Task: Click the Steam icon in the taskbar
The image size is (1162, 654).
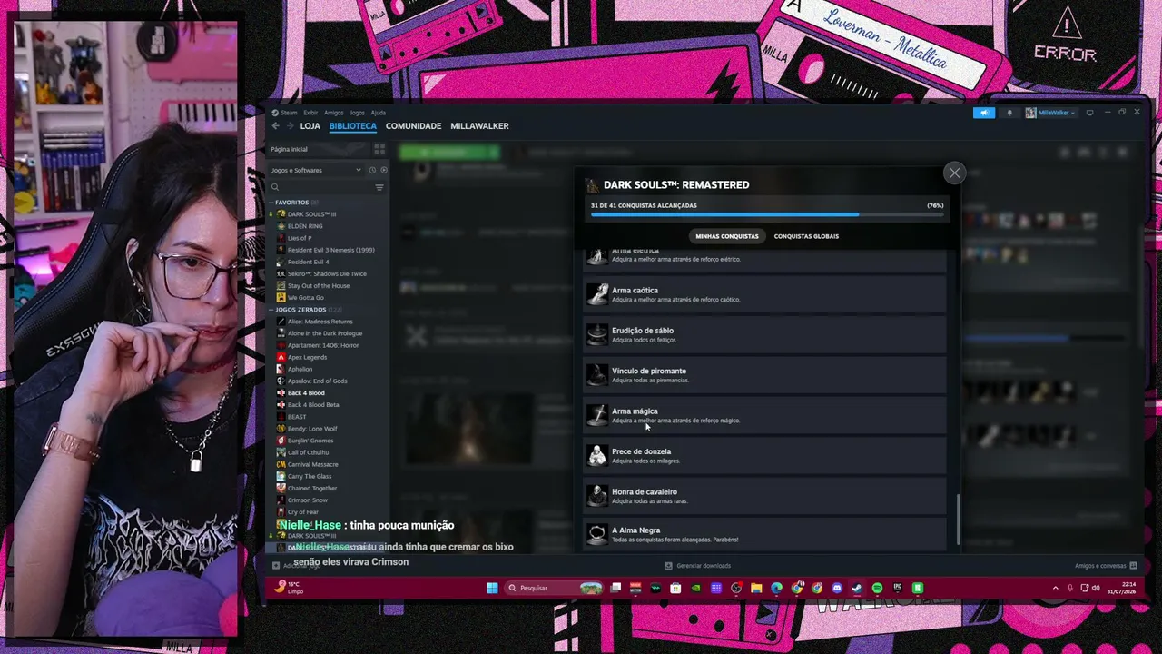Action: [x=857, y=588]
